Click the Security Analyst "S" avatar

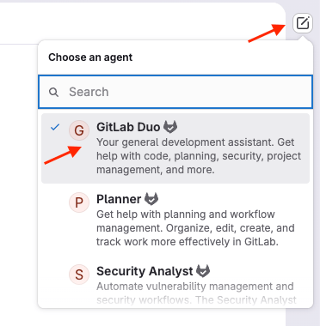click(x=79, y=275)
